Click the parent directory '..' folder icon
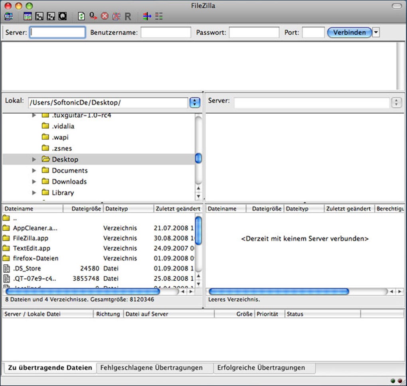The image size is (407, 386). point(6,218)
